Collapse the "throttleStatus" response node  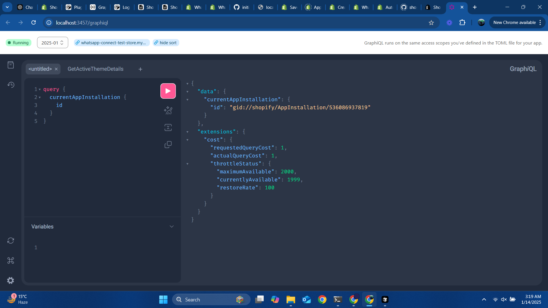click(x=188, y=164)
